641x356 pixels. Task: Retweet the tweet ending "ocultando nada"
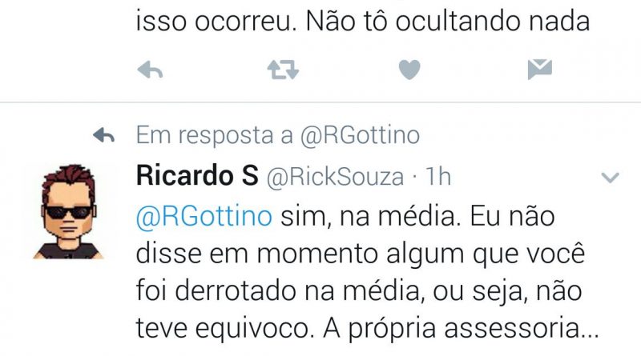(283, 70)
